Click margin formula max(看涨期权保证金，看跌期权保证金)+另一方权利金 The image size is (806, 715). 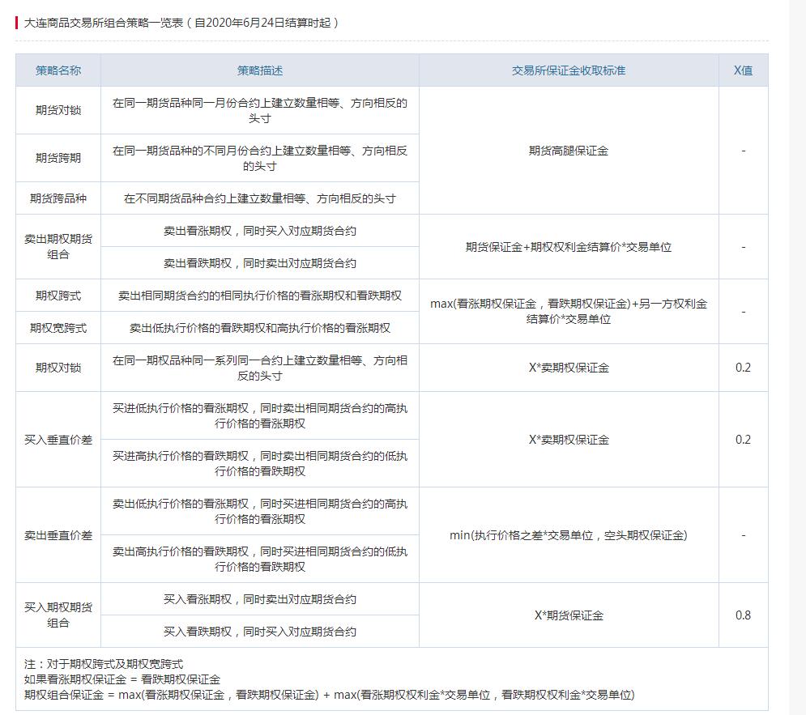point(569,311)
